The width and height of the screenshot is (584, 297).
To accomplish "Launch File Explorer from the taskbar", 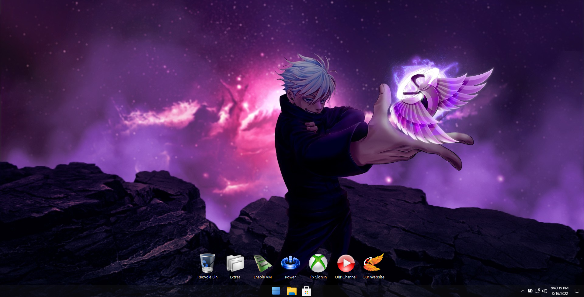I will point(291,291).
